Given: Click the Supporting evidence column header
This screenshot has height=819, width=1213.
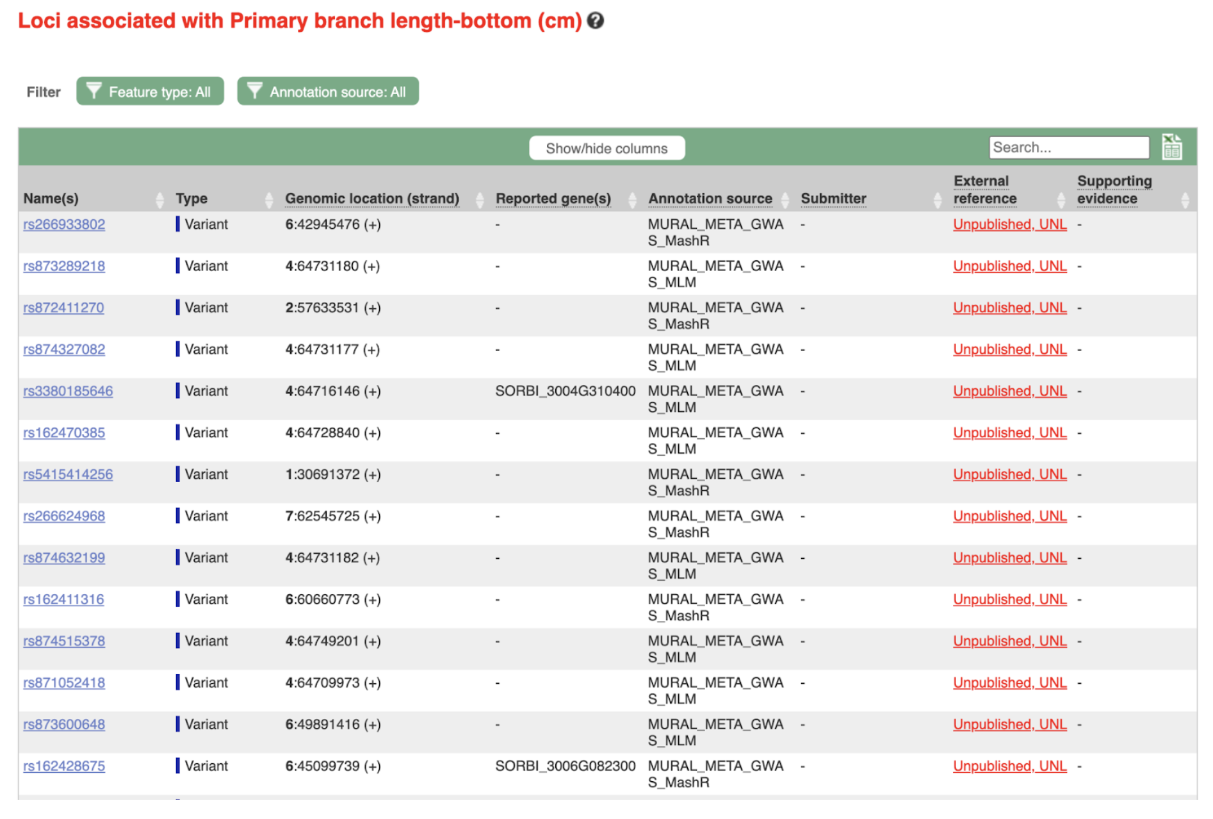Looking at the screenshot, I should click(1114, 190).
